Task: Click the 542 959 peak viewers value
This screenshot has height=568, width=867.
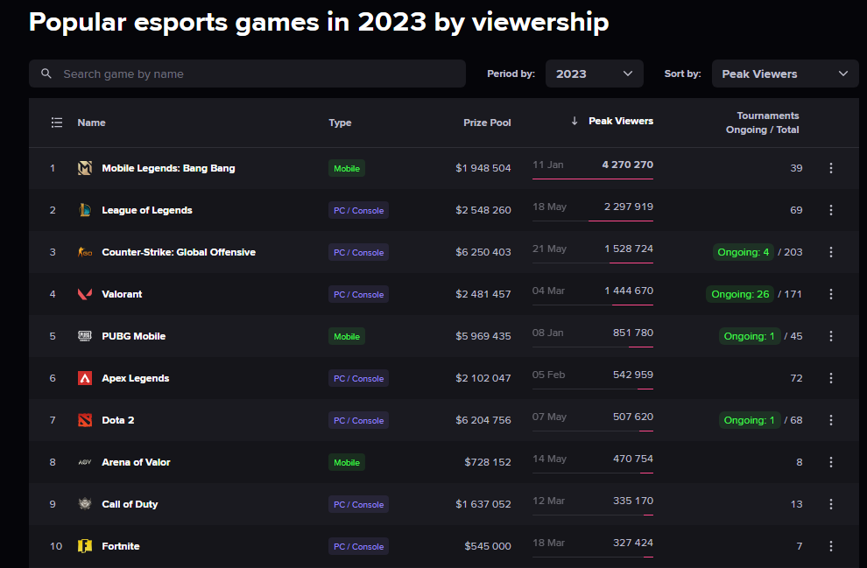Action: [x=633, y=375]
